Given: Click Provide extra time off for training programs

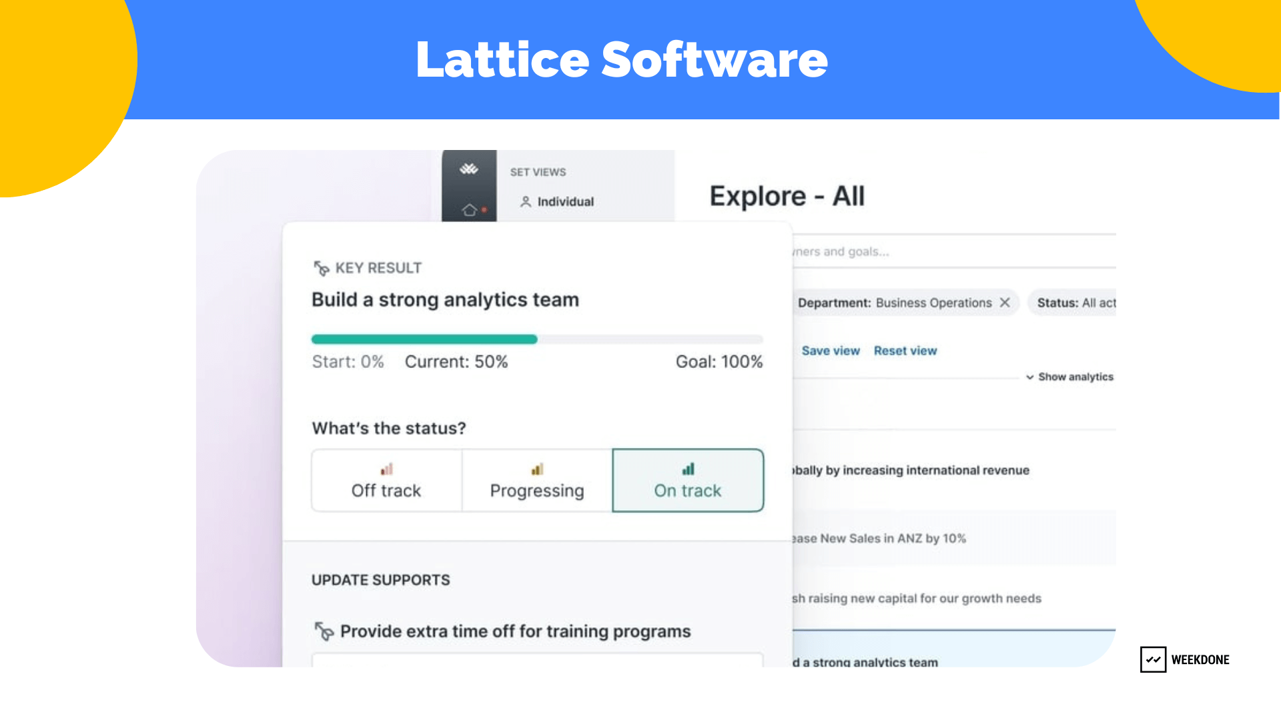Looking at the screenshot, I should [515, 631].
